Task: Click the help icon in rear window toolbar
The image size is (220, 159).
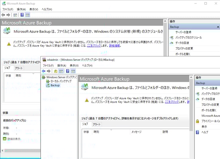Action: (22, 15)
